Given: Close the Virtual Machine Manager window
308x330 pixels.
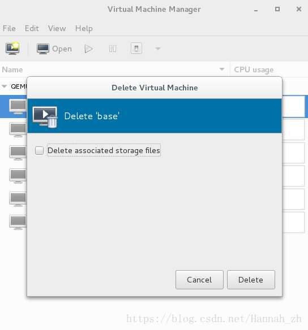Looking at the screenshot, I should pos(299,9).
